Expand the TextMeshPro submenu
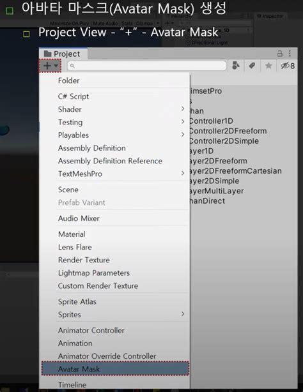The image size is (303, 392). click(x=115, y=174)
